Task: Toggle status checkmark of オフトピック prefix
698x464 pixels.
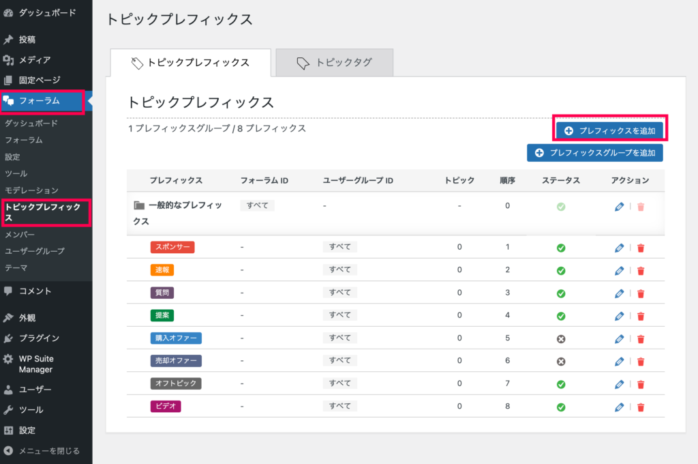Action: pyautogui.click(x=561, y=384)
